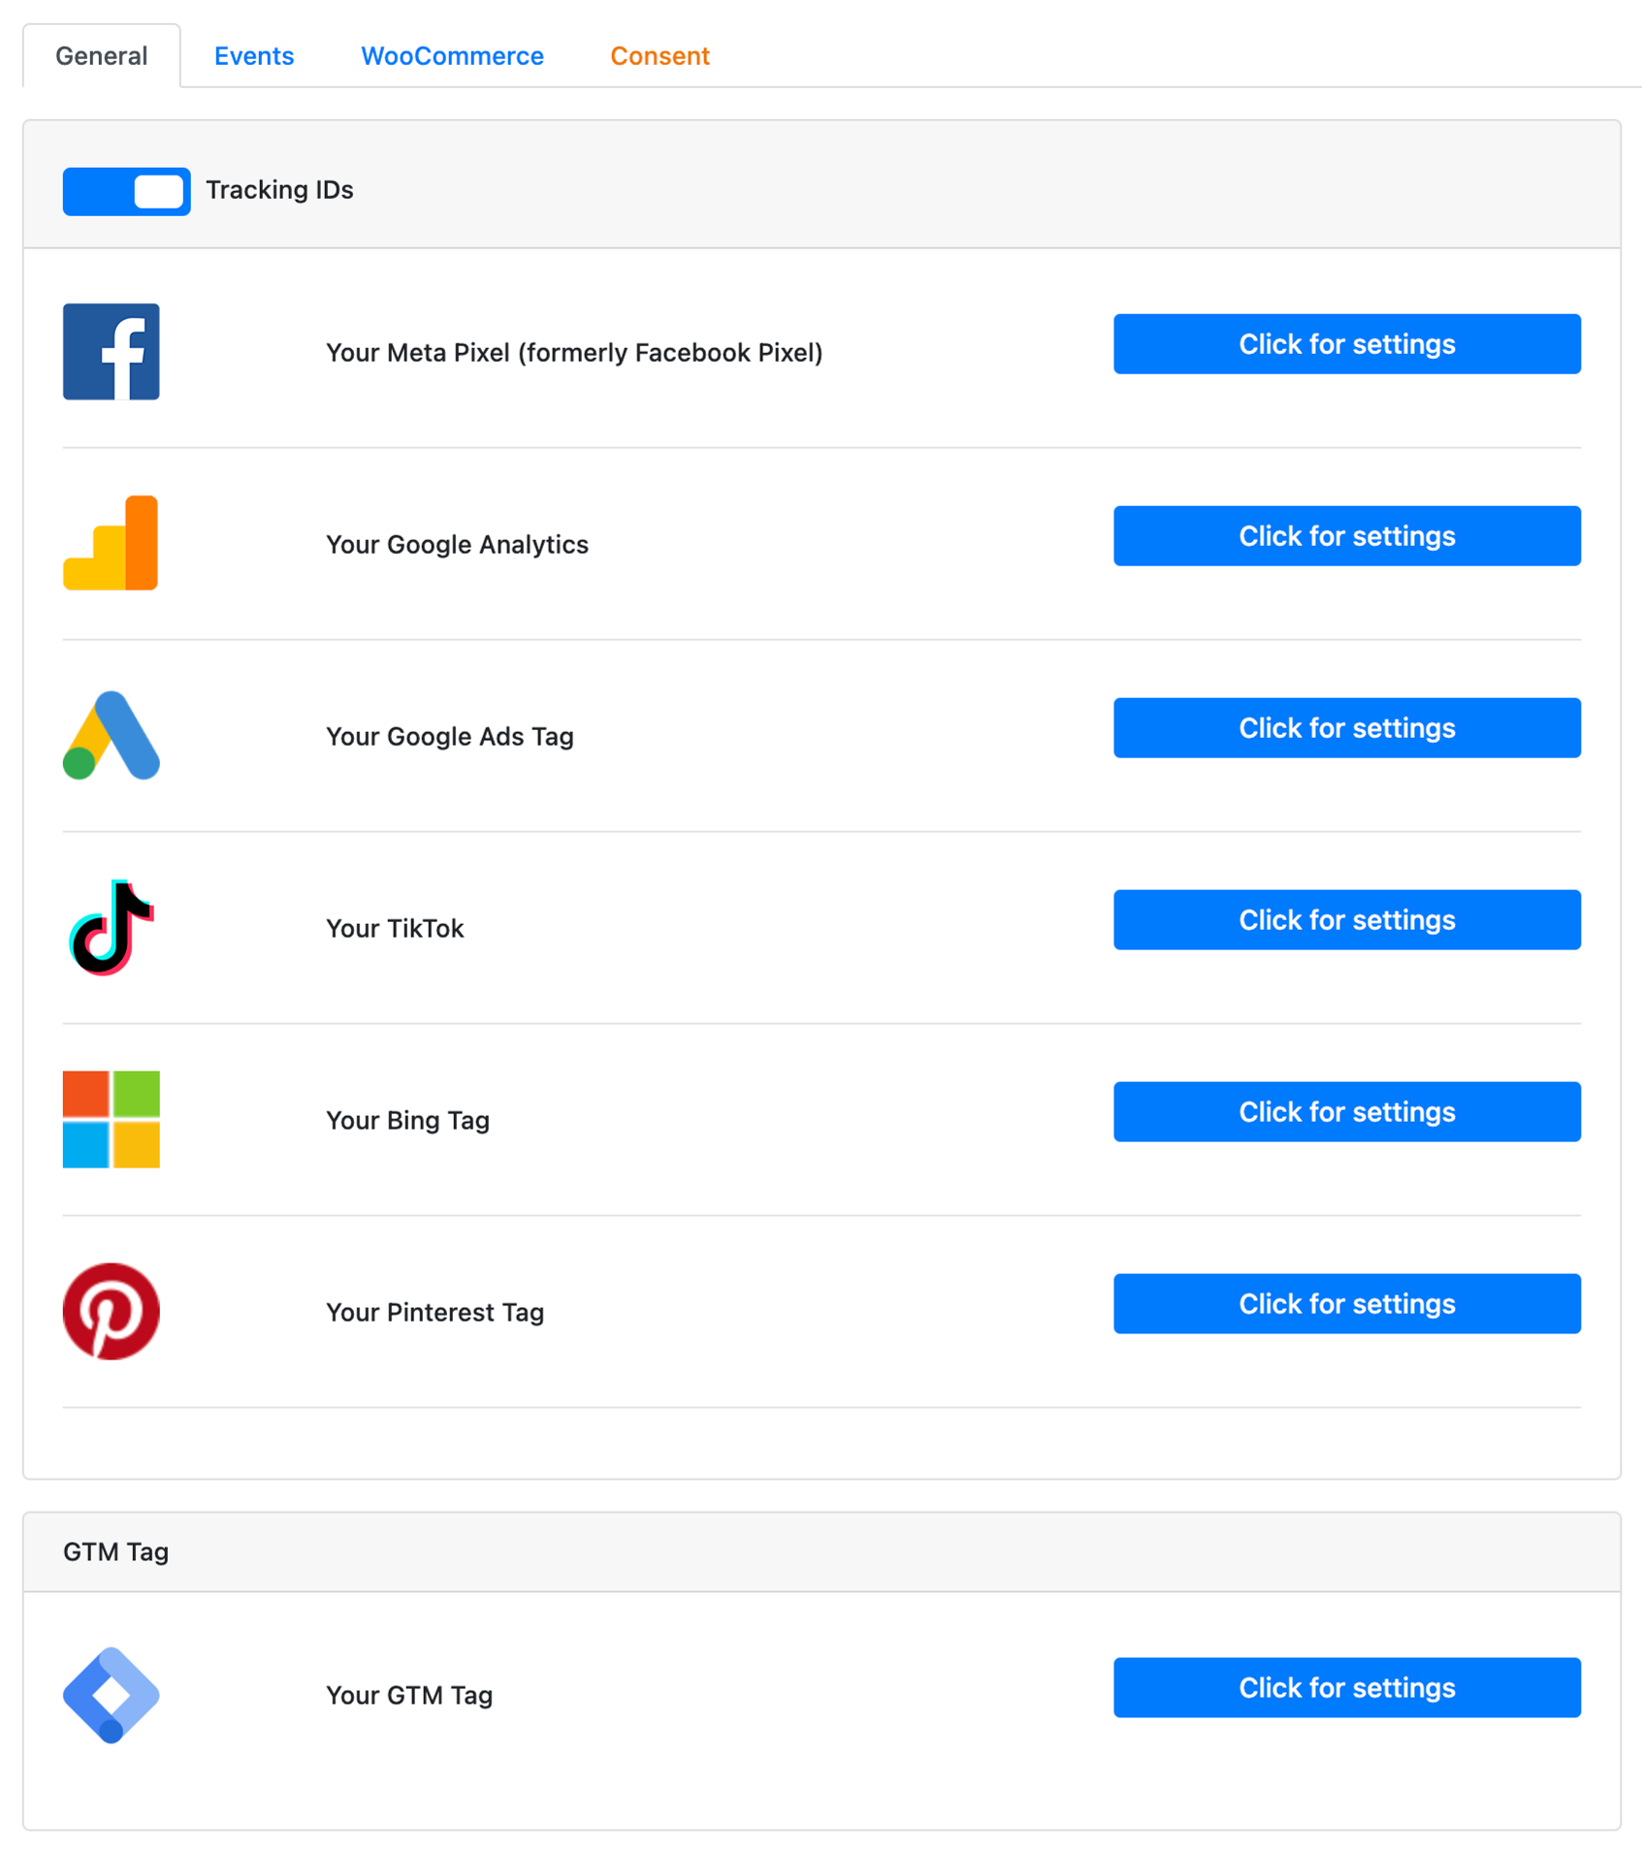Open TikTok settings button

coord(1346,920)
